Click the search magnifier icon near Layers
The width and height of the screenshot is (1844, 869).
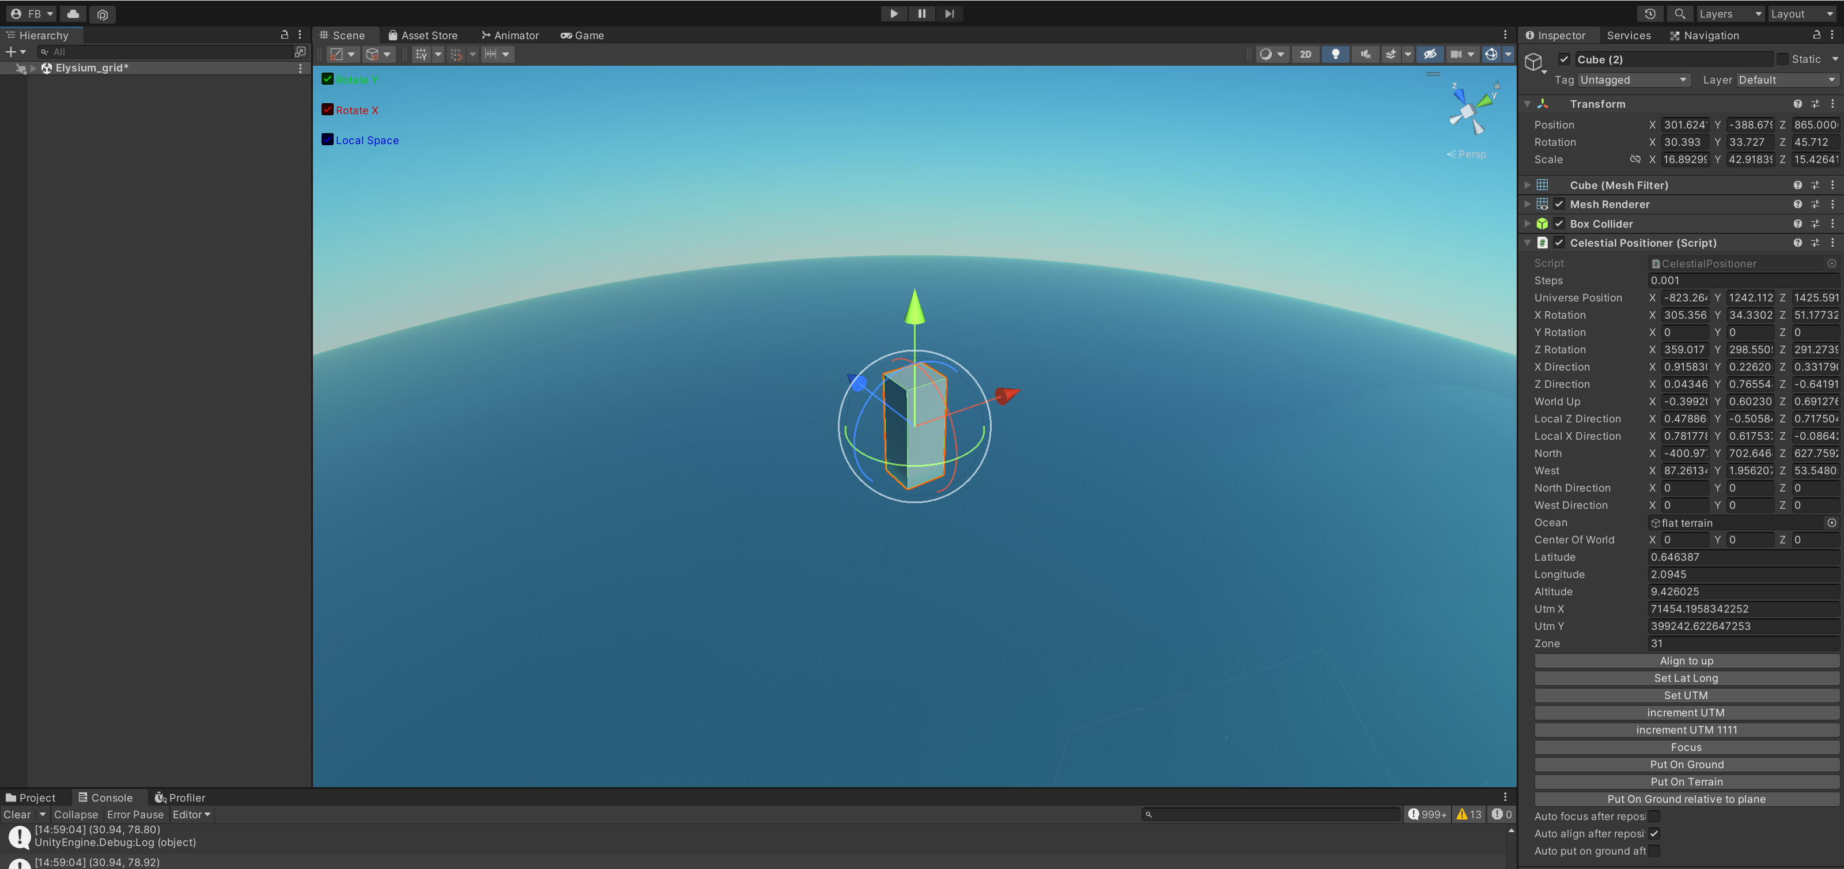[1679, 14]
